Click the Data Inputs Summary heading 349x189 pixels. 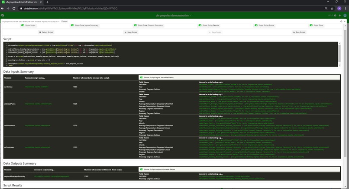point(19,72)
